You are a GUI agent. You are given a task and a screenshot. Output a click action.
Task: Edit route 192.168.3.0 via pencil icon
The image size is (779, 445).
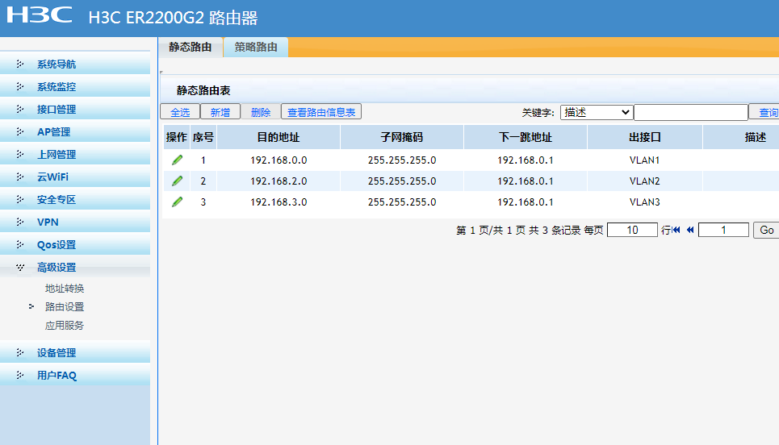click(177, 202)
